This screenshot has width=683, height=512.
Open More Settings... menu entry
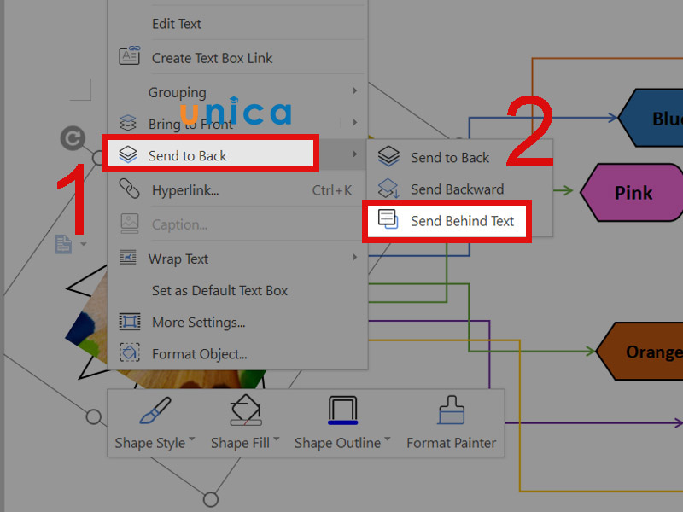click(x=199, y=323)
